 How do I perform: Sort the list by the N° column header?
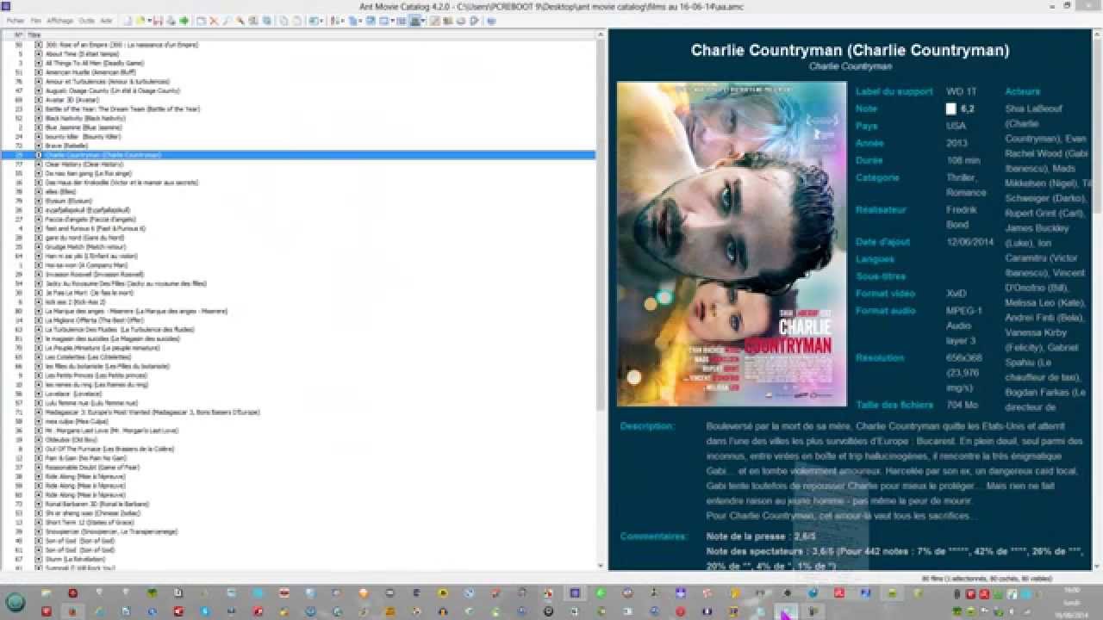[x=13, y=34]
